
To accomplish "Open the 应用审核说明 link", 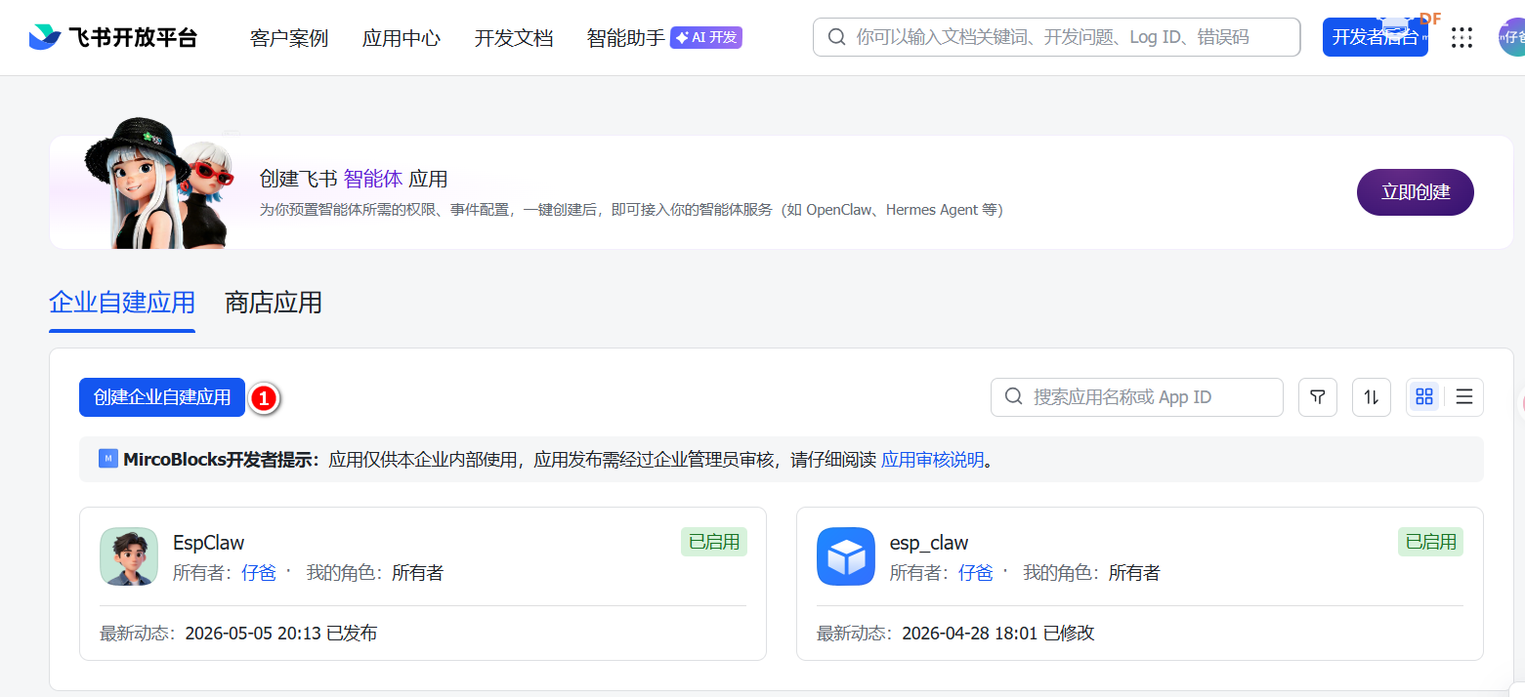I will coord(933,460).
